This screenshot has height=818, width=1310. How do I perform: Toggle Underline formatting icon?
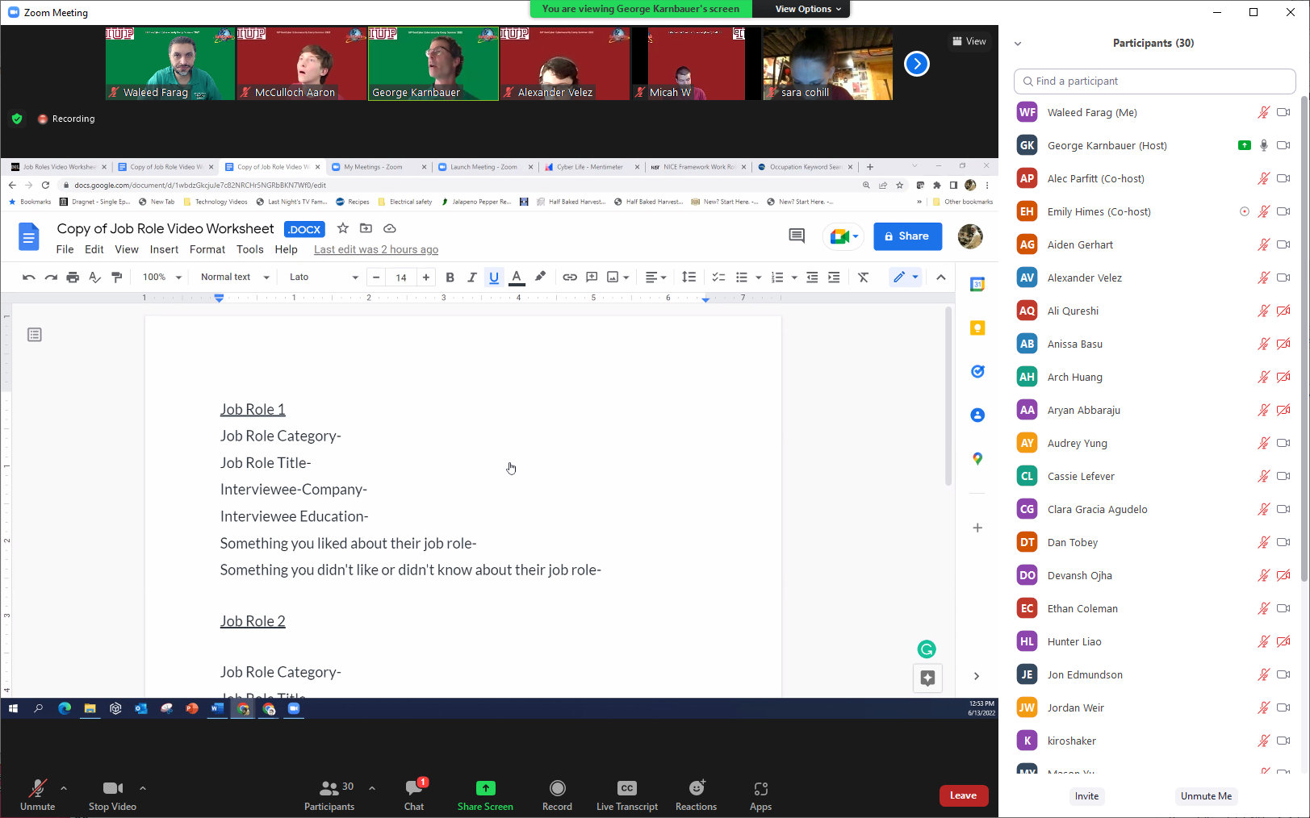point(494,278)
